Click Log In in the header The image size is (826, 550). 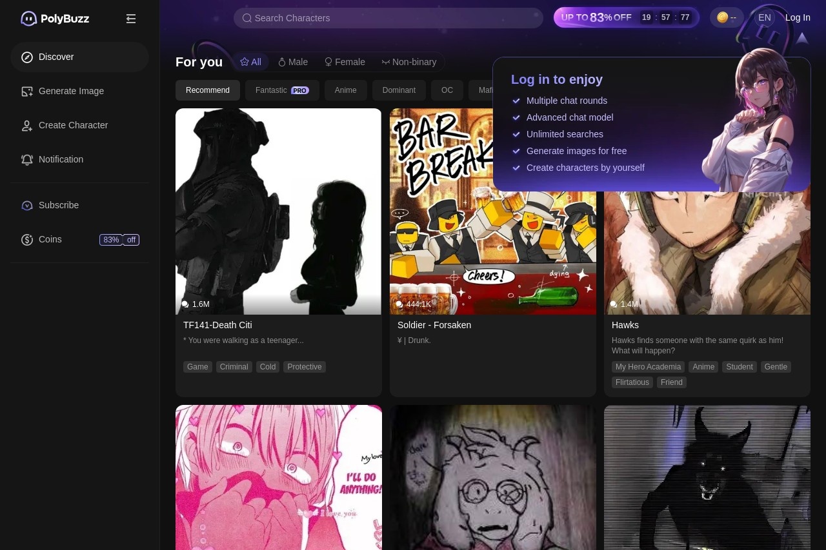[x=798, y=17]
